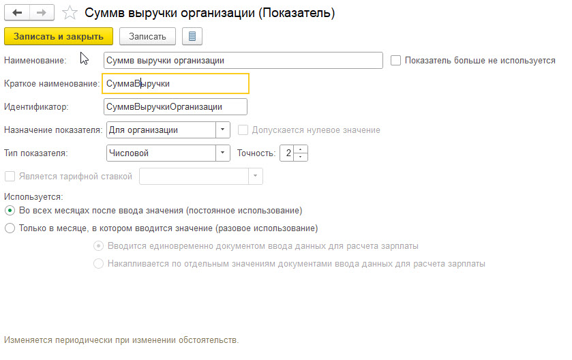Add form to favorites with star icon
This screenshot has height=360, width=572.
(x=69, y=13)
